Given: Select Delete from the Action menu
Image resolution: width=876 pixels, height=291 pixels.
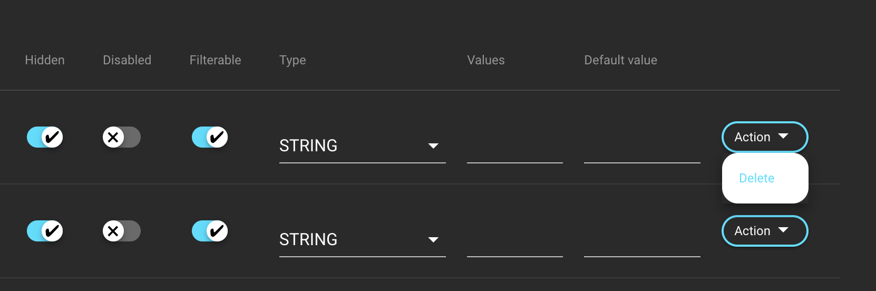Looking at the screenshot, I should [756, 178].
